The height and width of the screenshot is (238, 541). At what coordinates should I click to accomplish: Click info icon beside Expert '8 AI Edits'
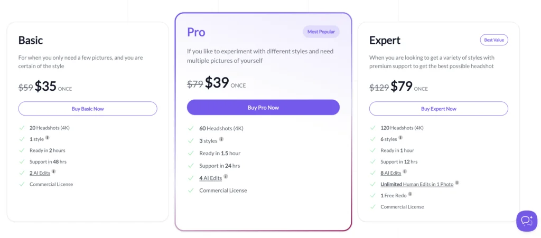coord(405,172)
